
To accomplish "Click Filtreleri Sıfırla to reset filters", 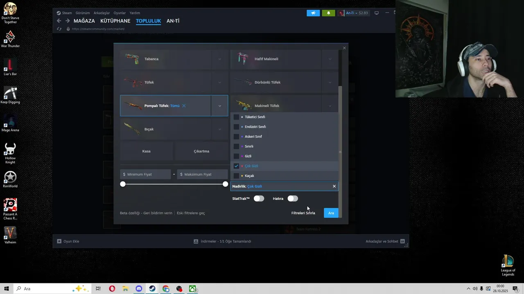I will (x=303, y=213).
